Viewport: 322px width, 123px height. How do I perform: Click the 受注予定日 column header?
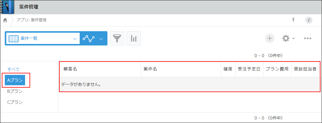pos(249,69)
